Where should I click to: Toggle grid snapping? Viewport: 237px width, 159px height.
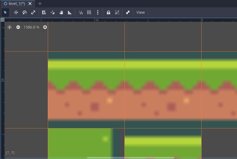89,12
